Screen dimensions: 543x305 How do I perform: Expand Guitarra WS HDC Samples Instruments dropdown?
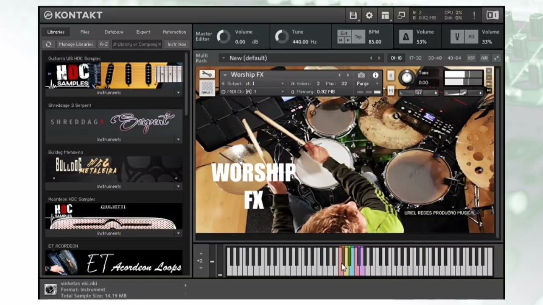coord(178,93)
